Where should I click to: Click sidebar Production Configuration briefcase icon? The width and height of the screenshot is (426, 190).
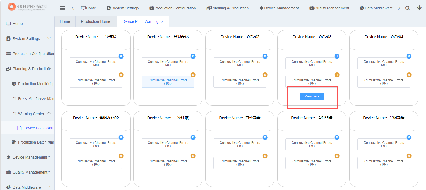point(9,54)
